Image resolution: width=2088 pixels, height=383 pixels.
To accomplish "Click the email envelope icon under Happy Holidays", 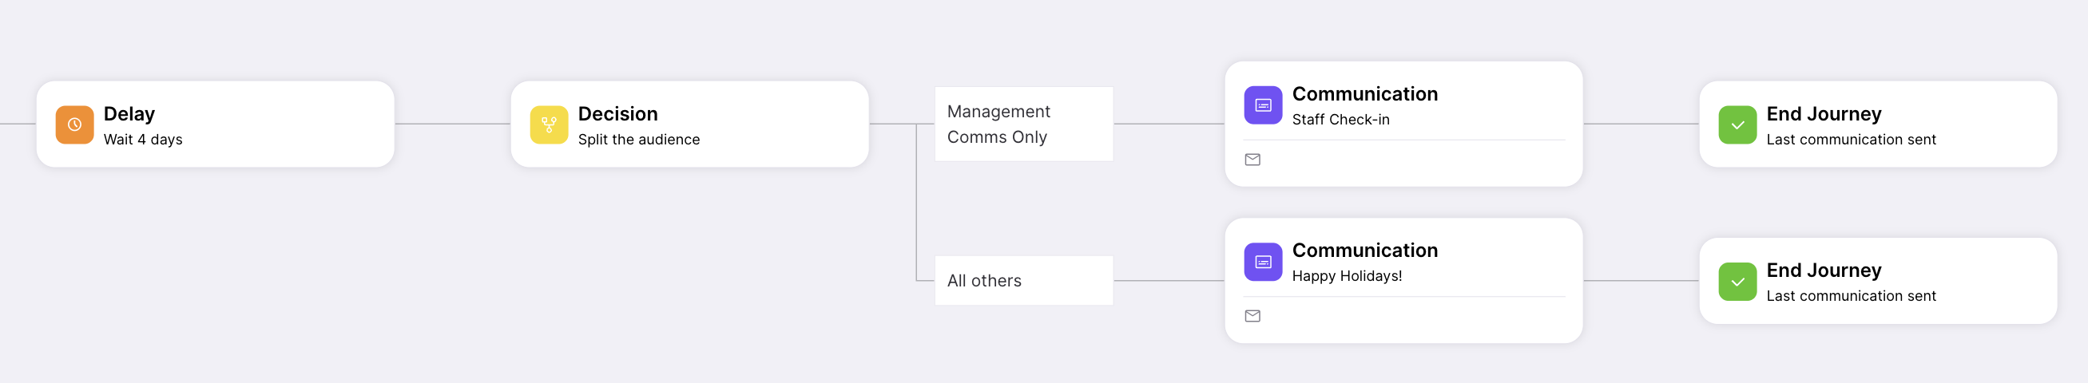I will [x=1252, y=316].
